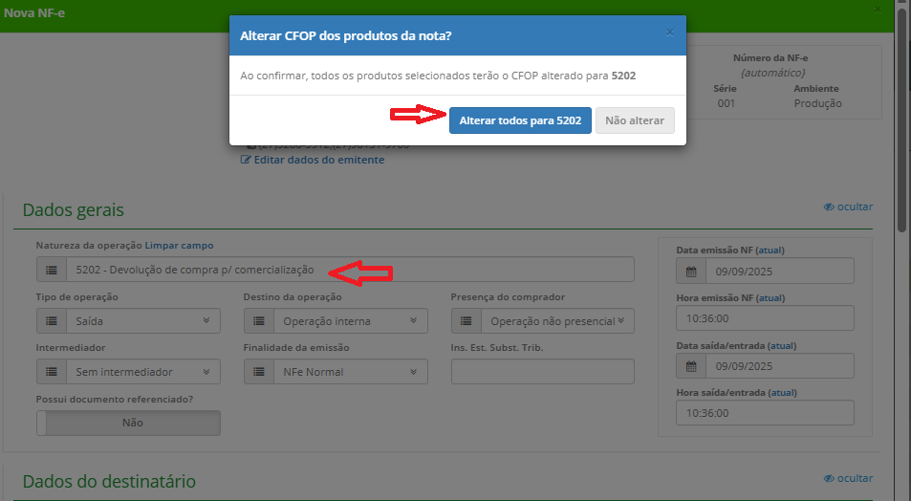Viewport: 911px width, 501px height.
Task: Click list icon beside Saída
Action: (52, 321)
